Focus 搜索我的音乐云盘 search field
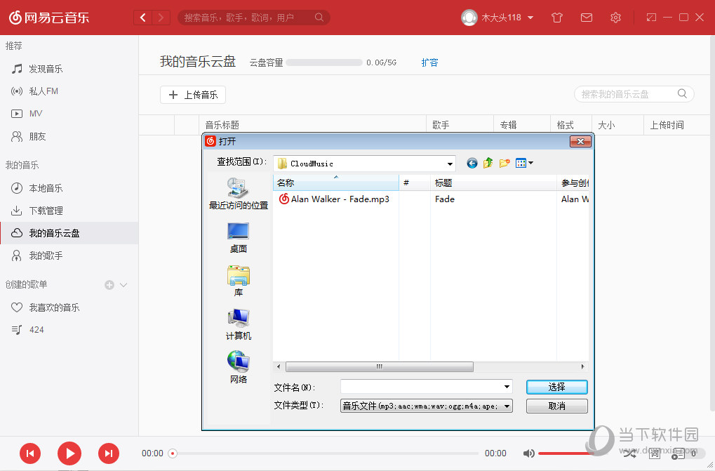The height and width of the screenshot is (471, 715). pos(634,94)
